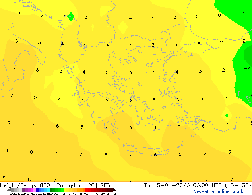This screenshot has height=195, width=252.
Task: Click the darkest green legend swatch
Action: pyautogui.click(x=51, y=190)
